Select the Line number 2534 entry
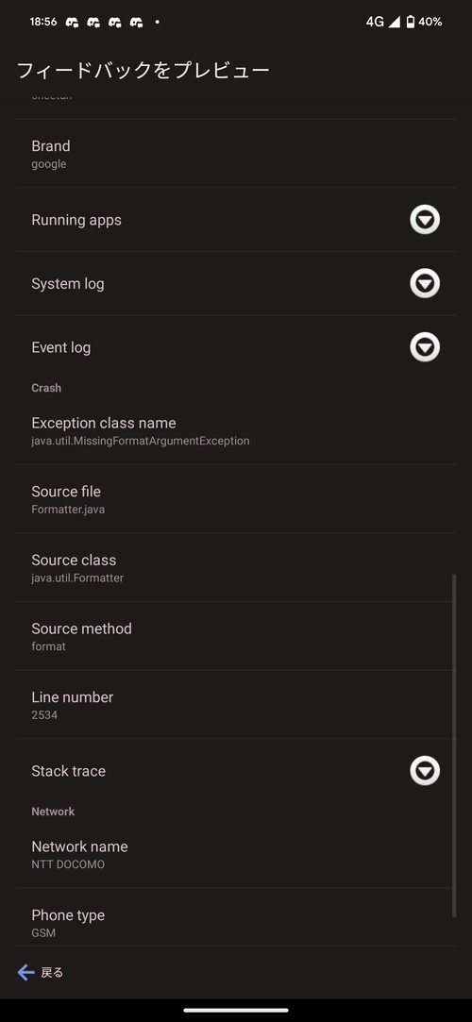 tap(236, 705)
